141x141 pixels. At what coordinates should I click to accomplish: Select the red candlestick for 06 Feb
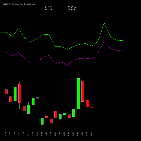coord(69,116)
